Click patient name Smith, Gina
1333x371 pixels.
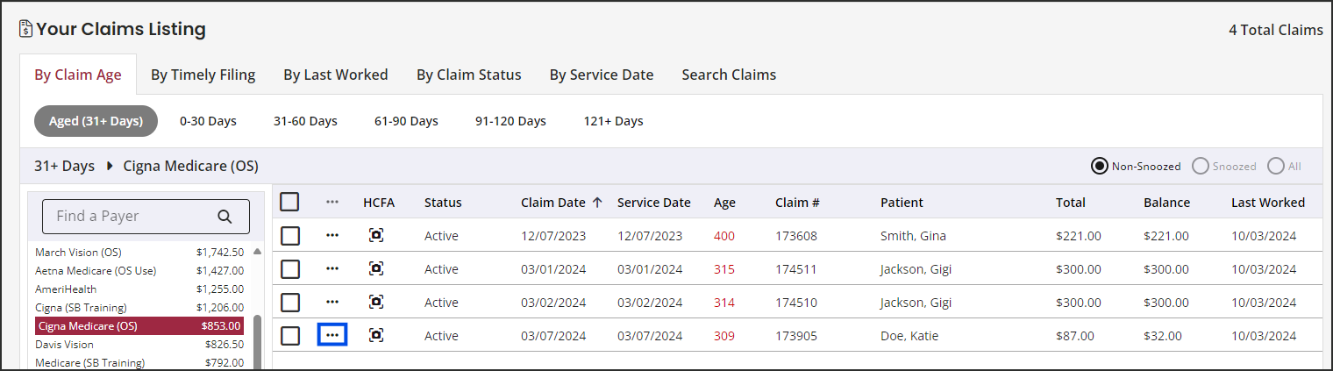click(913, 235)
